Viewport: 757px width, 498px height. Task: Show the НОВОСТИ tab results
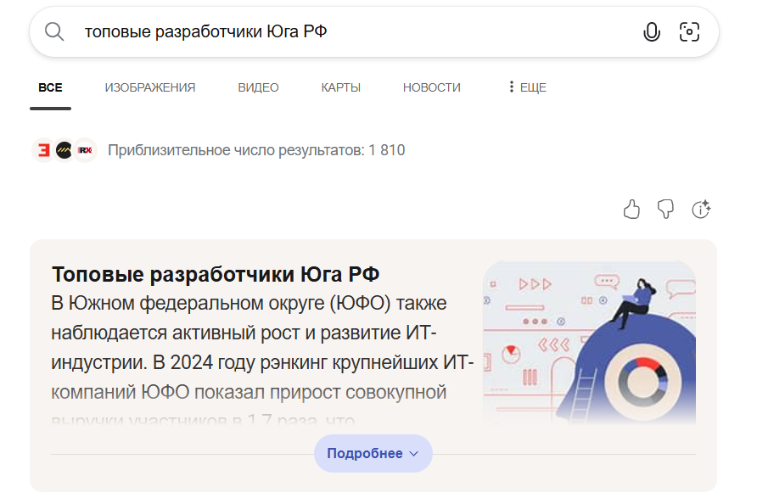[x=431, y=87]
